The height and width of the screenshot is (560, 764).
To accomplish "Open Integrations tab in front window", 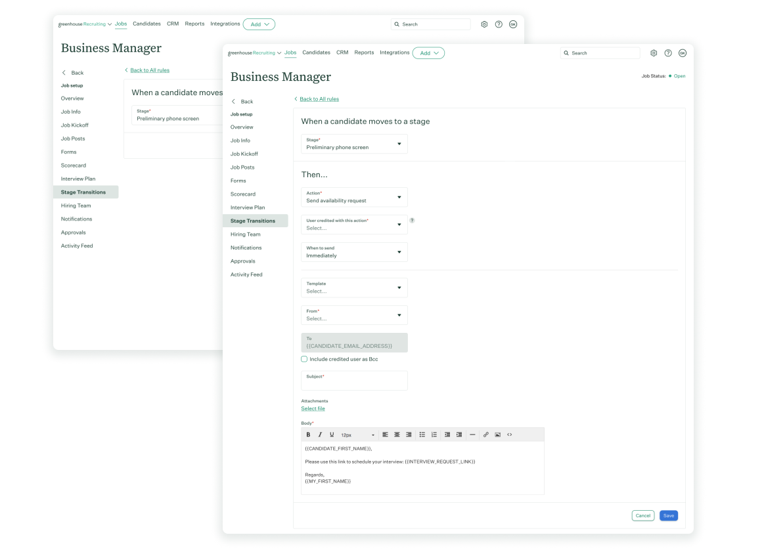I will click(395, 53).
